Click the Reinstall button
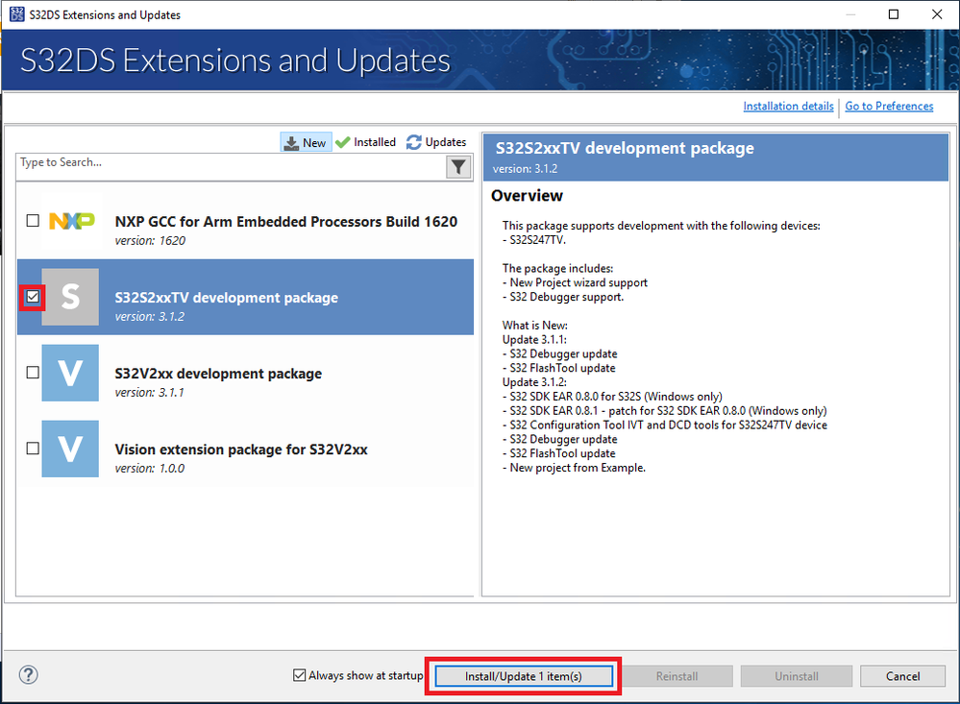The image size is (960, 704). pos(677,676)
